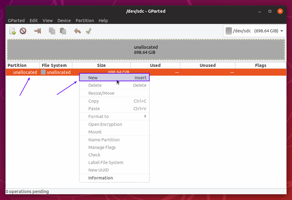This screenshot has height=200, width=292.
Task: Select the unallocated 698.64 GiB disk graphic
Action: (146, 50)
